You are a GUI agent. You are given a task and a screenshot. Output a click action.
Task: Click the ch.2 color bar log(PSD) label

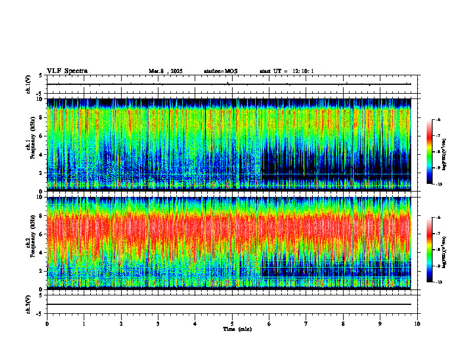coord(444,252)
